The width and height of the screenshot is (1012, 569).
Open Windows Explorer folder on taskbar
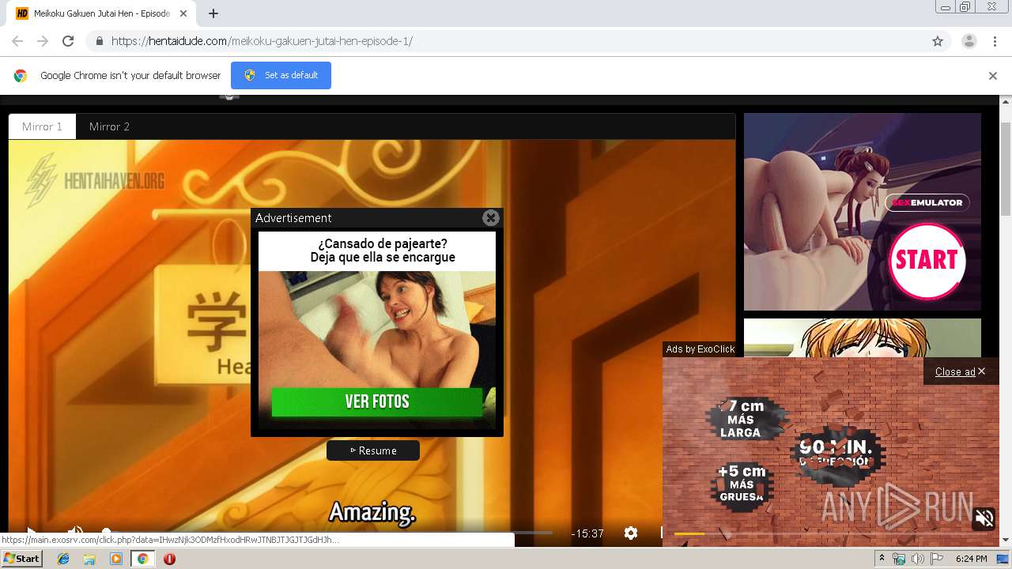89,559
